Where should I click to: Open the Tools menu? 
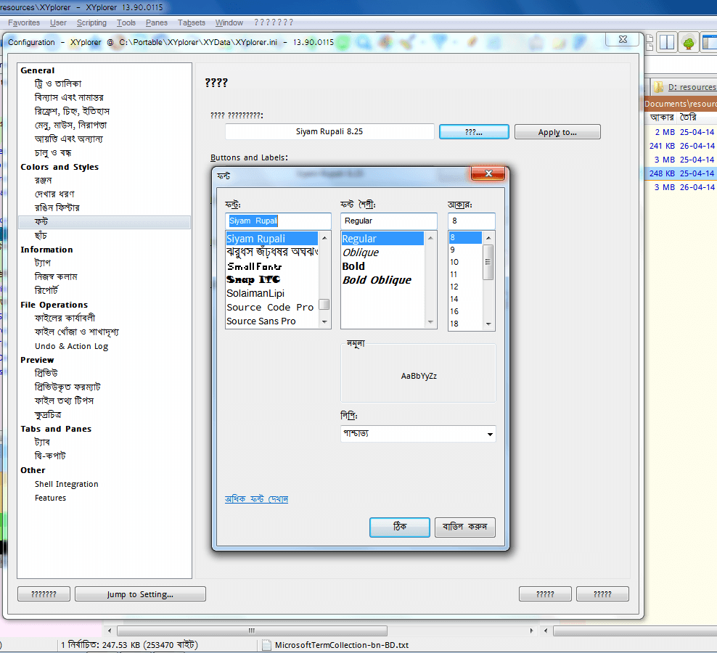[x=126, y=22]
